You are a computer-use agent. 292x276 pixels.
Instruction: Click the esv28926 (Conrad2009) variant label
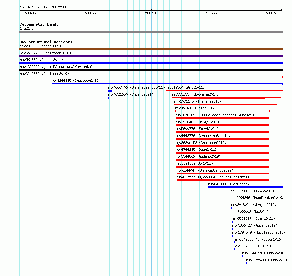click(x=40, y=46)
